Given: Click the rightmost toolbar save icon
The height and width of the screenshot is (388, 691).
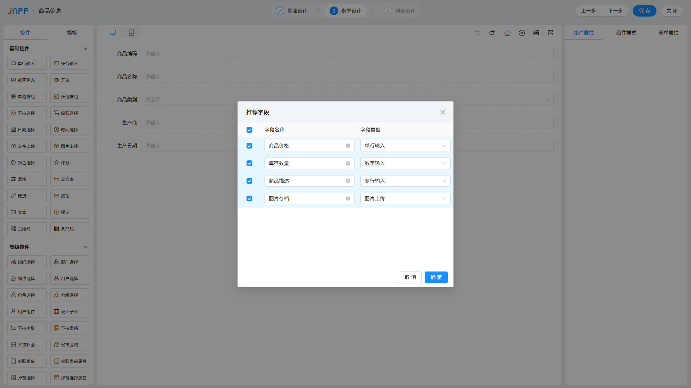Looking at the screenshot, I should pyautogui.click(x=551, y=33).
